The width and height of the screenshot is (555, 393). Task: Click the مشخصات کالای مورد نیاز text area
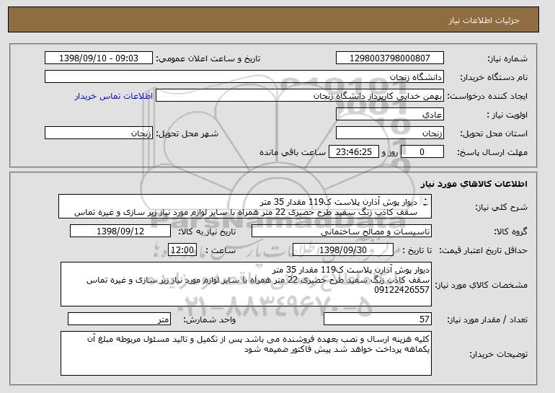(246, 284)
